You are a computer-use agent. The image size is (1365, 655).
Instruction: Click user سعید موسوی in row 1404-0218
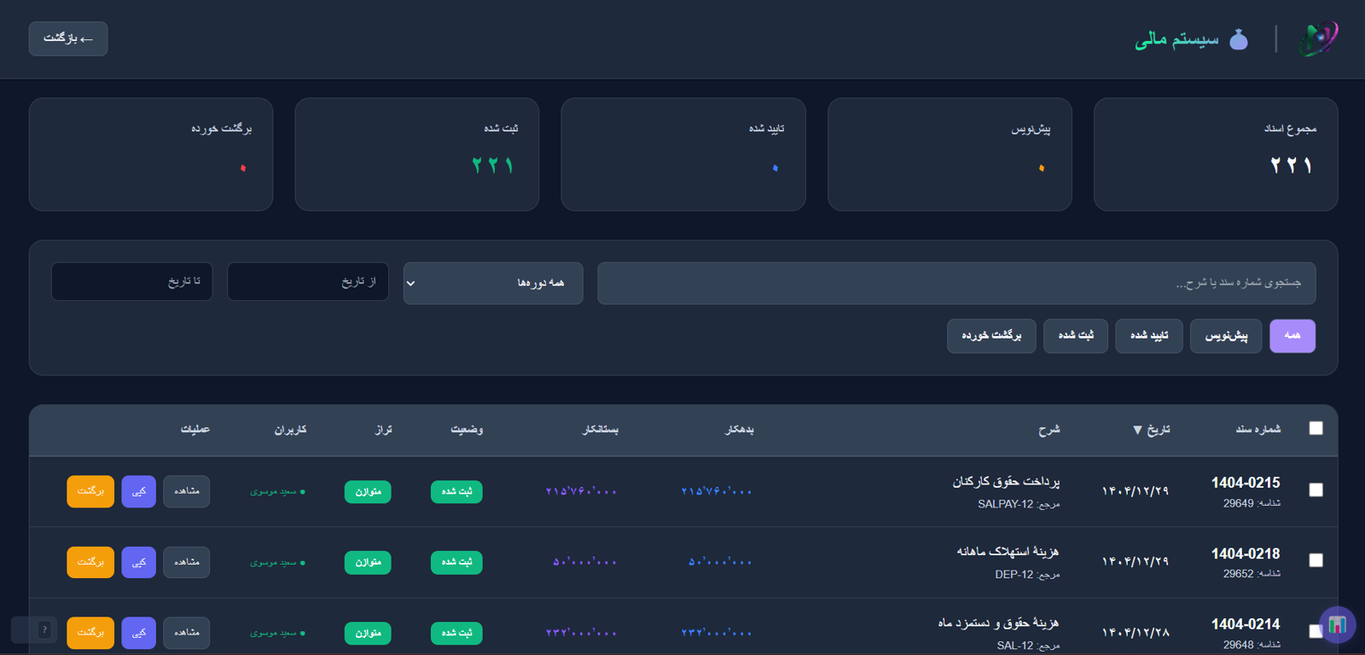coord(278,563)
